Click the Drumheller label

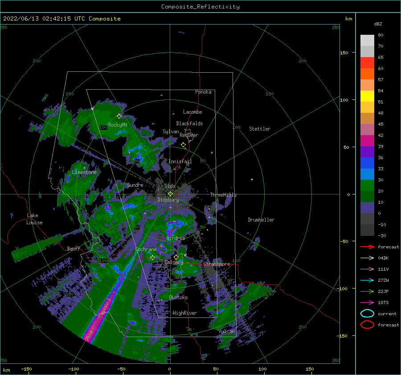261,220
